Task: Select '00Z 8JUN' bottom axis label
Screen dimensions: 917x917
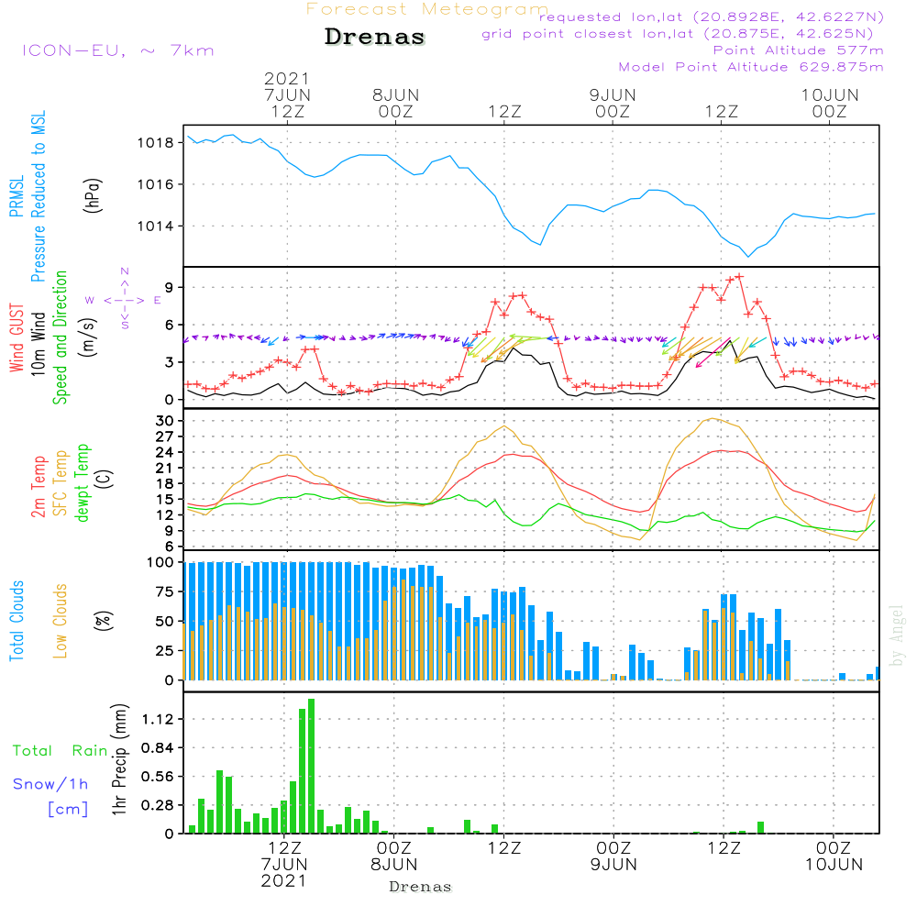Action: tap(394, 856)
